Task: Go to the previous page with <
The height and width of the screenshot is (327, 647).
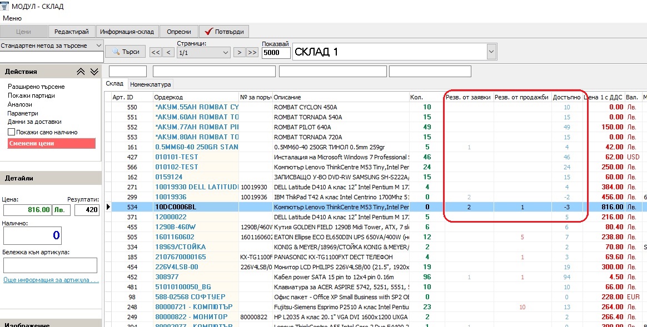Action: pos(168,52)
